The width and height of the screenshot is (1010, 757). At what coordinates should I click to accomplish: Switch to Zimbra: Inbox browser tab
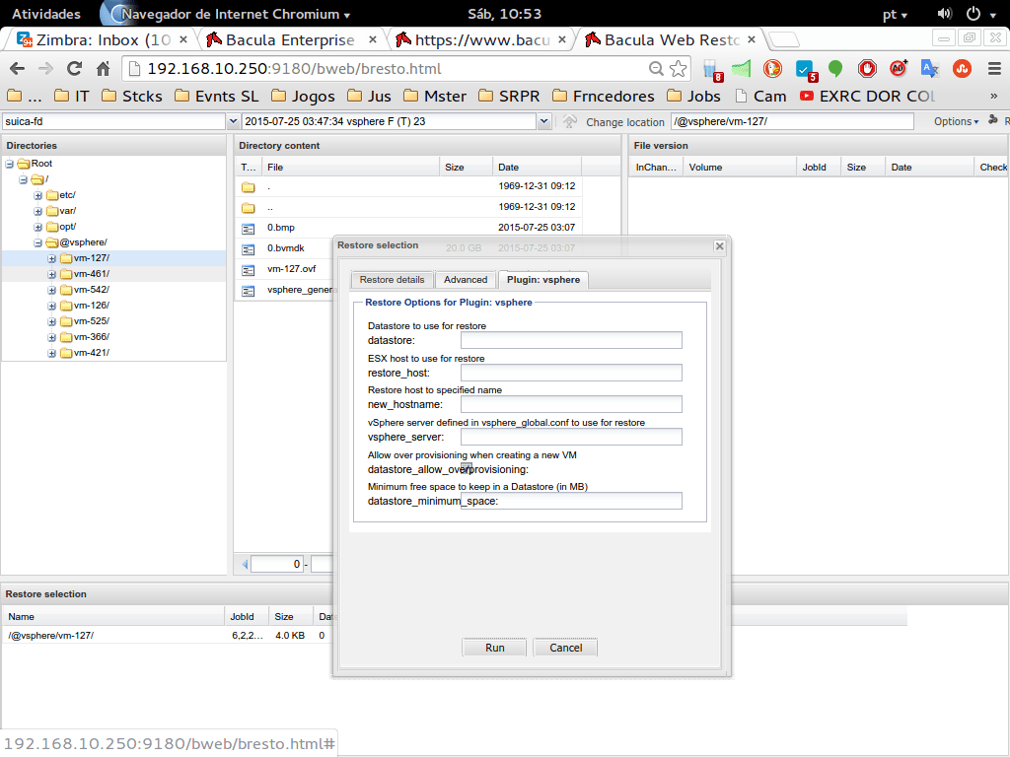(102, 39)
